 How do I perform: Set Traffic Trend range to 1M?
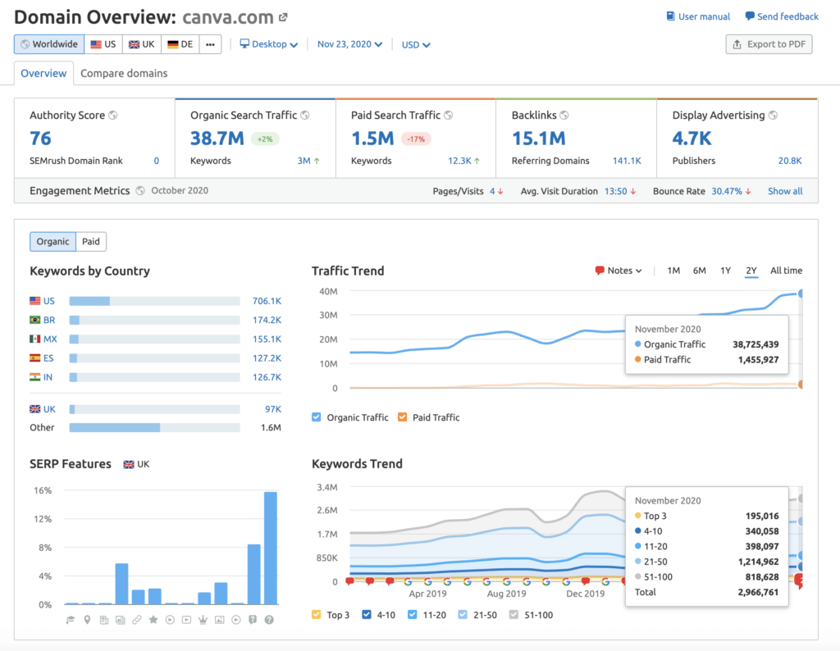click(x=673, y=271)
